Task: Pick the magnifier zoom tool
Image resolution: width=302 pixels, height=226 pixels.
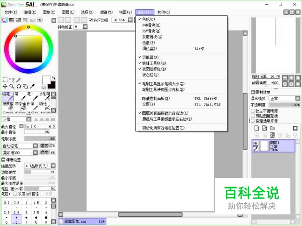Action: [12, 87]
